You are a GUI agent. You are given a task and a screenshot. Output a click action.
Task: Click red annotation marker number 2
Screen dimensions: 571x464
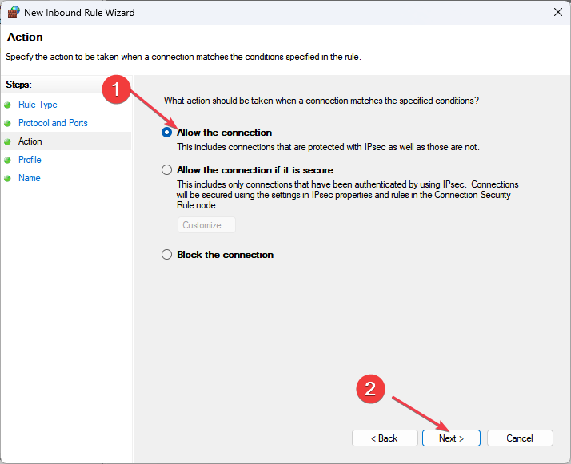tap(370, 389)
